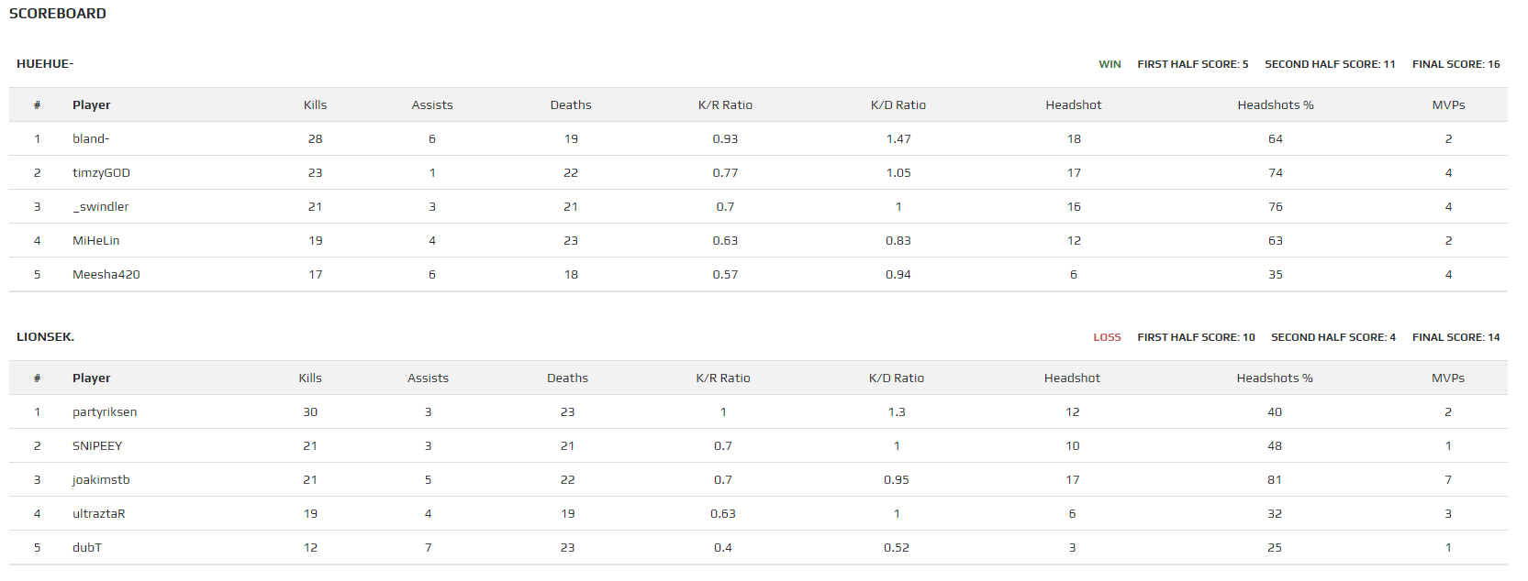The width and height of the screenshot is (1528, 581).
Task: Click the LIONSEK. team name
Action: tap(45, 337)
